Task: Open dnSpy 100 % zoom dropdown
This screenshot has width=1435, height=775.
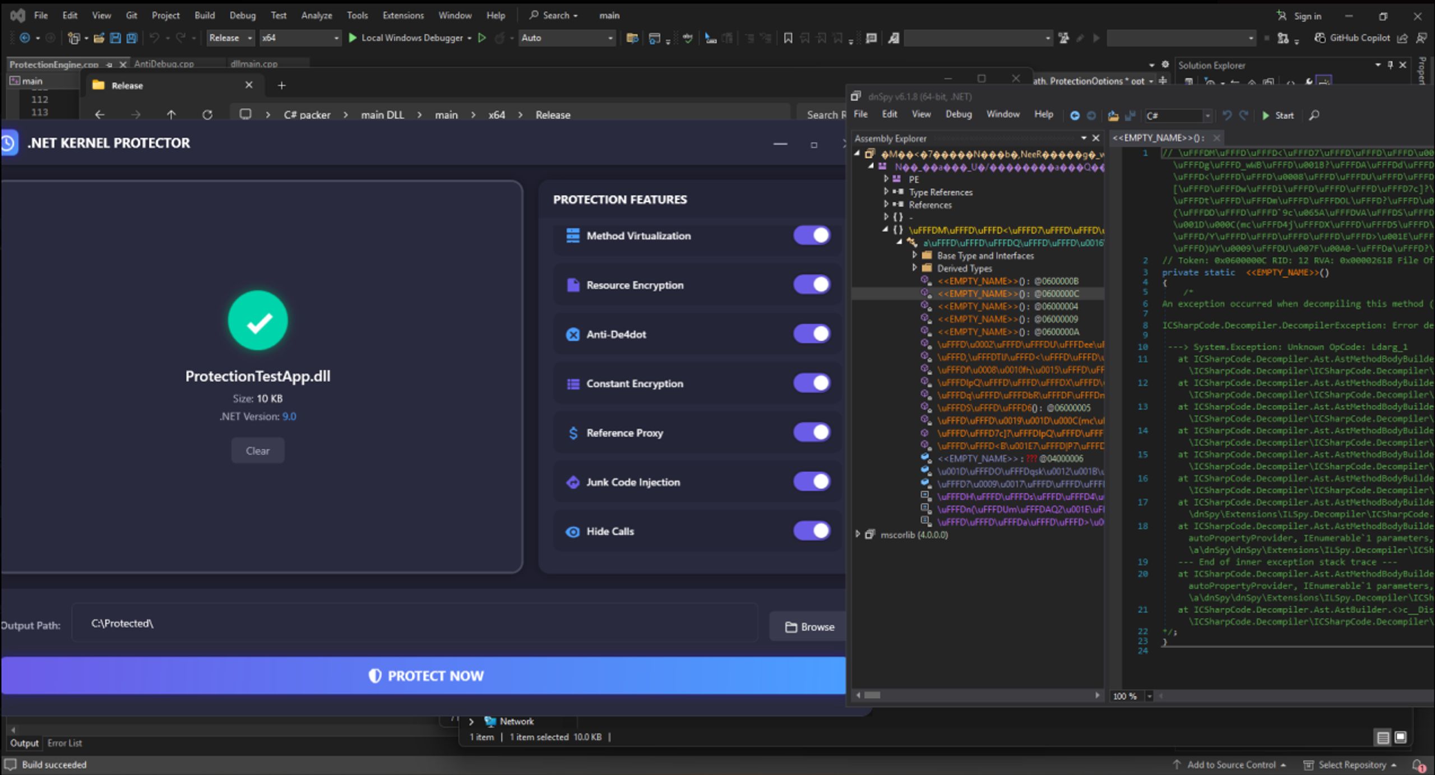Action: 1149,696
